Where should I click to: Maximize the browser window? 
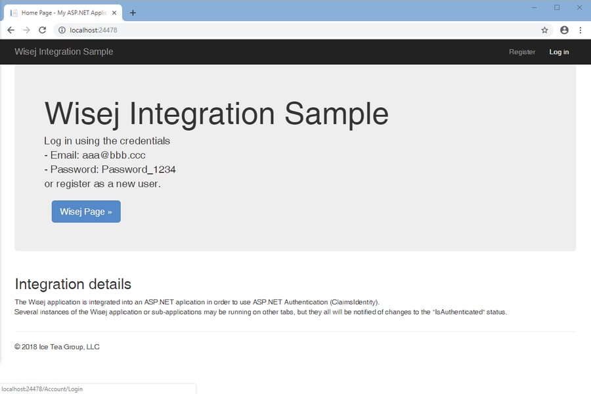[x=557, y=7]
